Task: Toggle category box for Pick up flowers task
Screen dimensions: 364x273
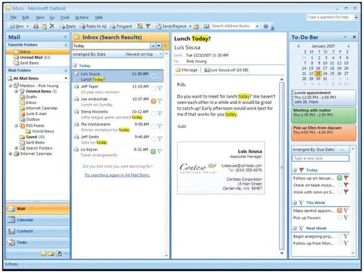Action: click(340, 217)
